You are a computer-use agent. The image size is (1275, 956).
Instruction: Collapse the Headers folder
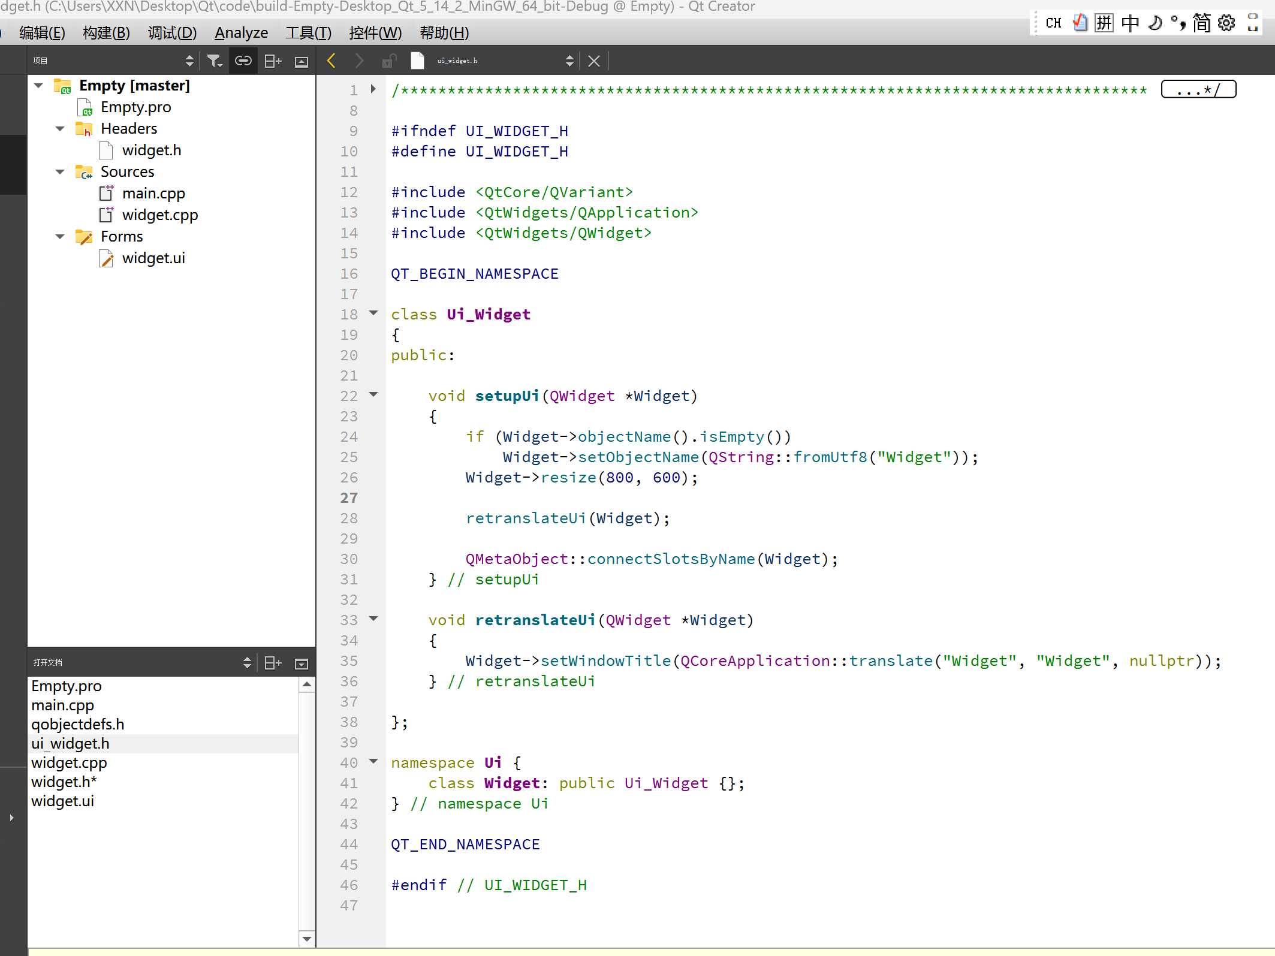[x=60, y=128]
